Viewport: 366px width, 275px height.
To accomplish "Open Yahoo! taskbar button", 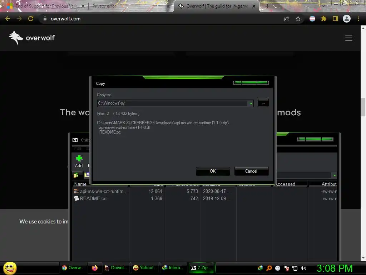I will pyautogui.click(x=145, y=268).
